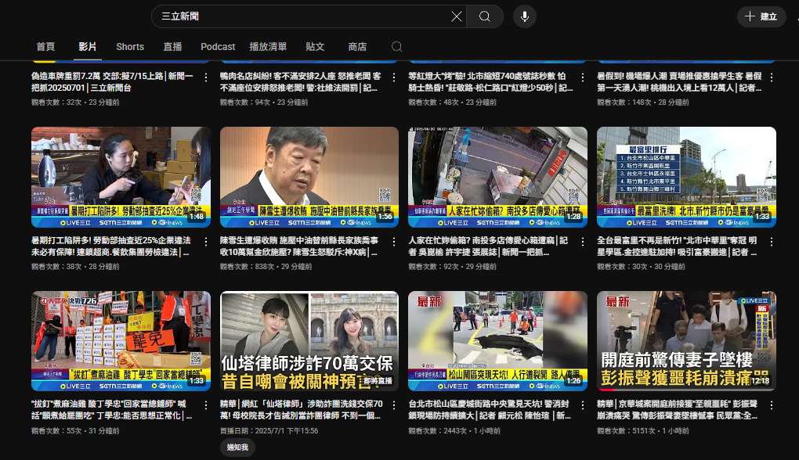799x460 pixels.
Task: Click the magnifier search button
Action: [x=485, y=16]
